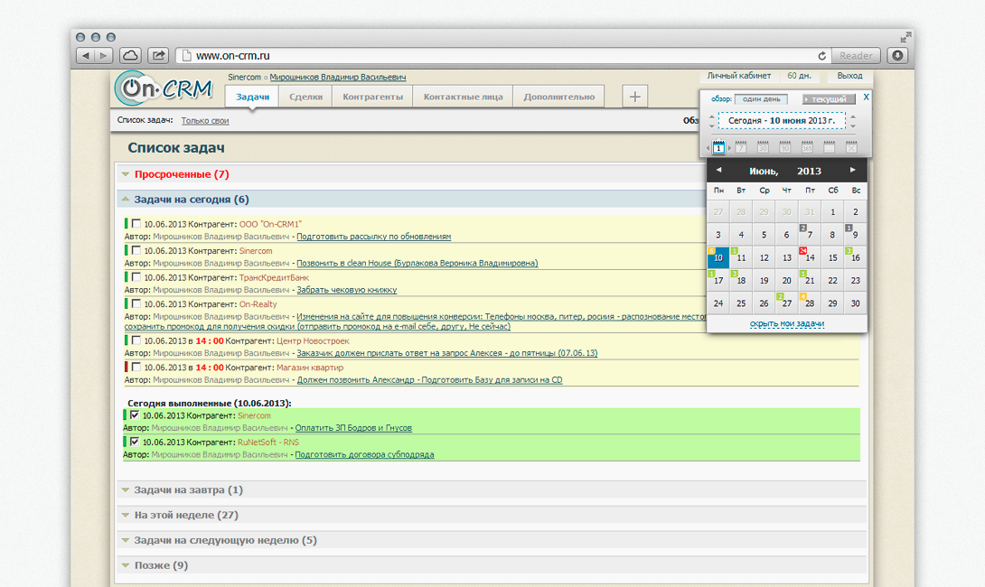Viewport: 985px width, 587px height.
Task: Check the Магазин квартир task checkbox
Action: 136,368
